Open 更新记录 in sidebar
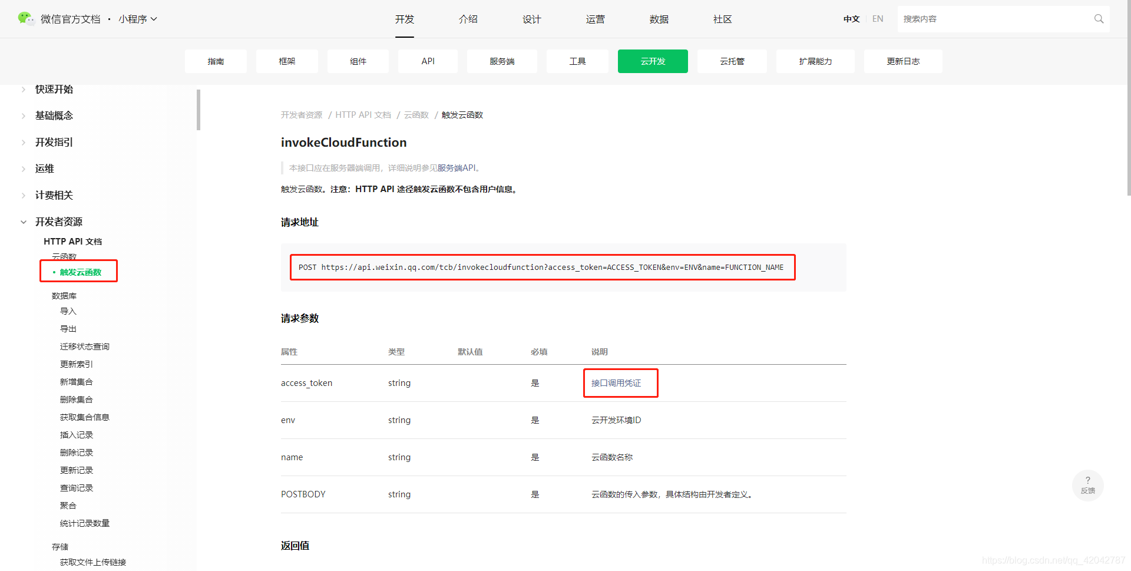The height and width of the screenshot is (571, 1131). [x=77, y=470]
